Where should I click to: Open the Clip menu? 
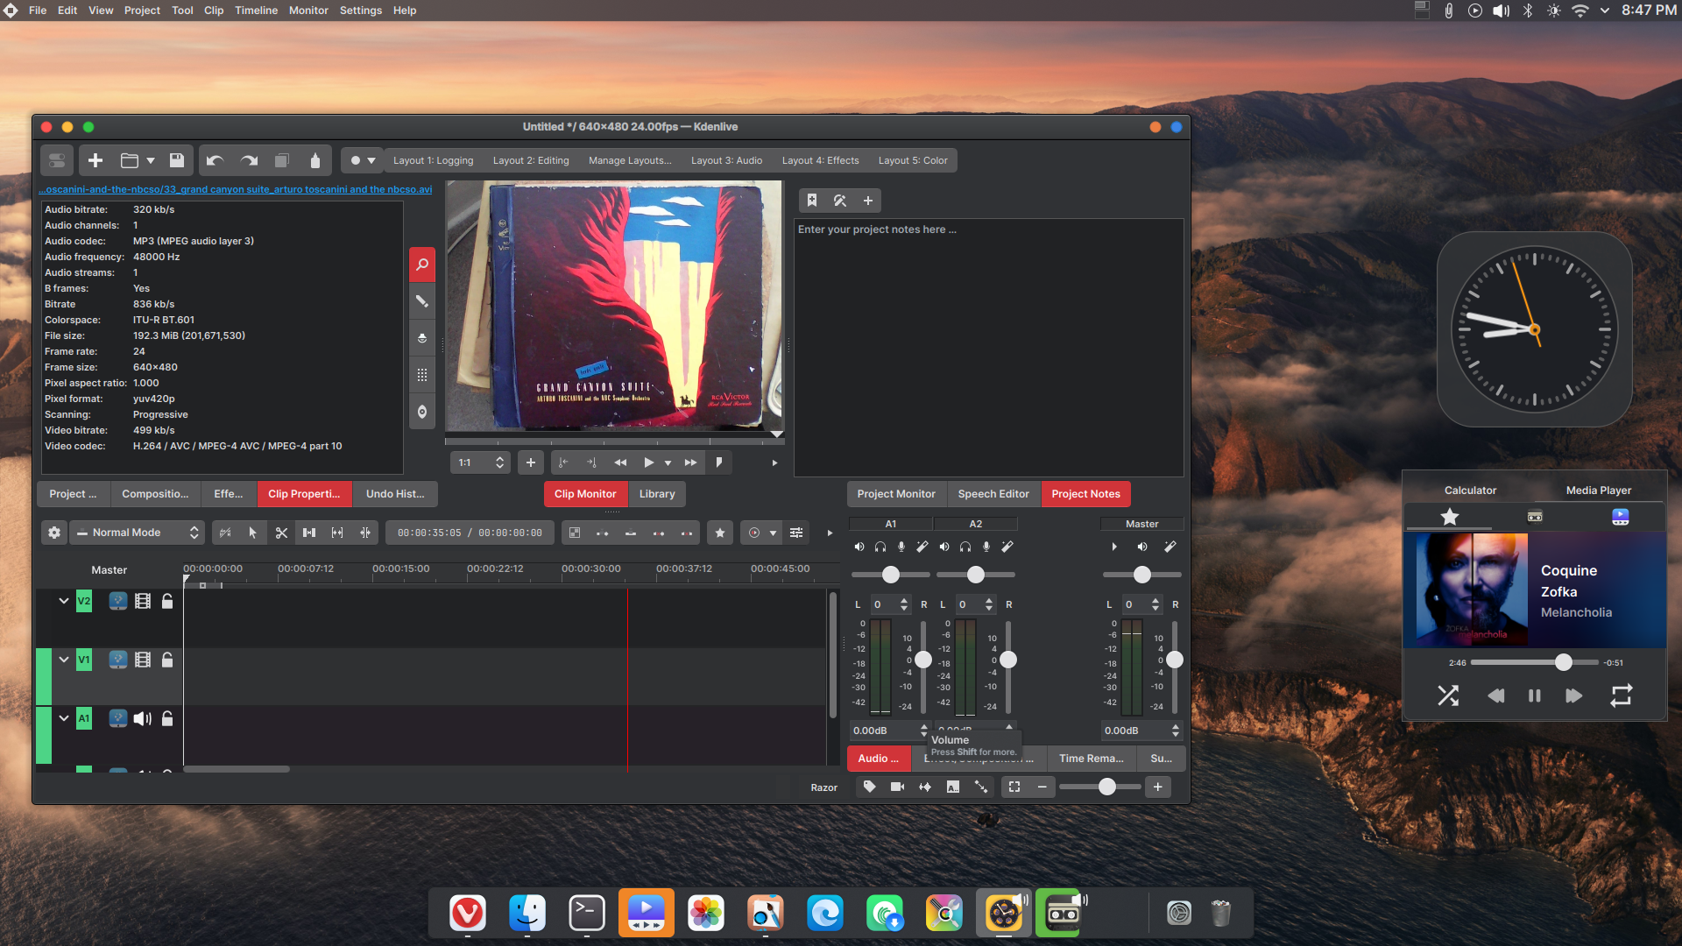click(214, 11)
